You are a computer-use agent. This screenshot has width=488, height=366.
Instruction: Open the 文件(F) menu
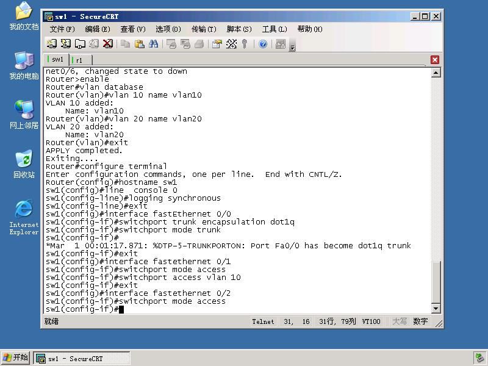(62, 29)
